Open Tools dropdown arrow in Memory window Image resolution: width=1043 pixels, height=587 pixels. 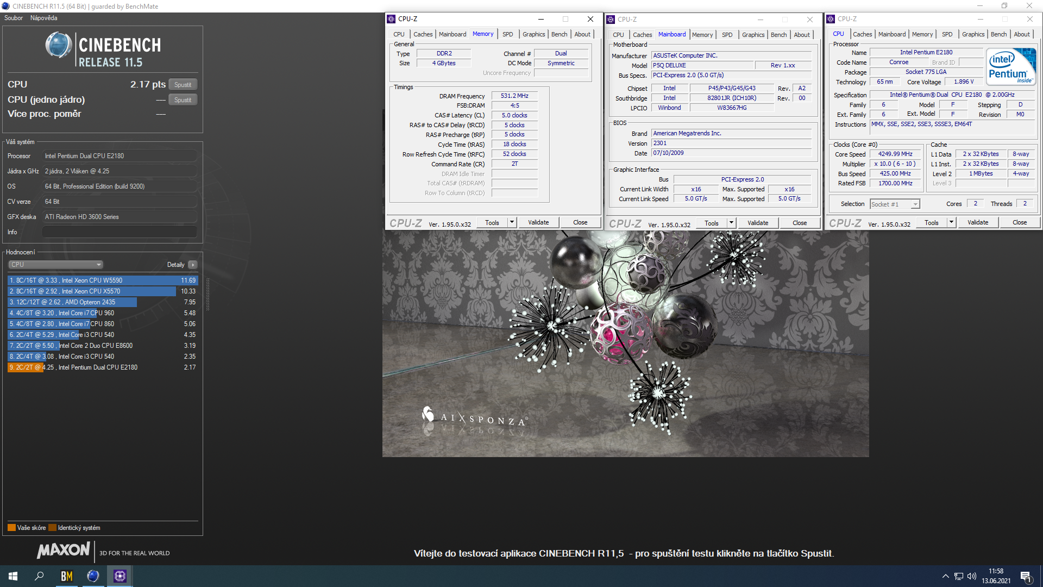coord(512,222)
